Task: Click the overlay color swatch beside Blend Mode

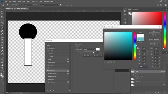Action: [98, 49]
